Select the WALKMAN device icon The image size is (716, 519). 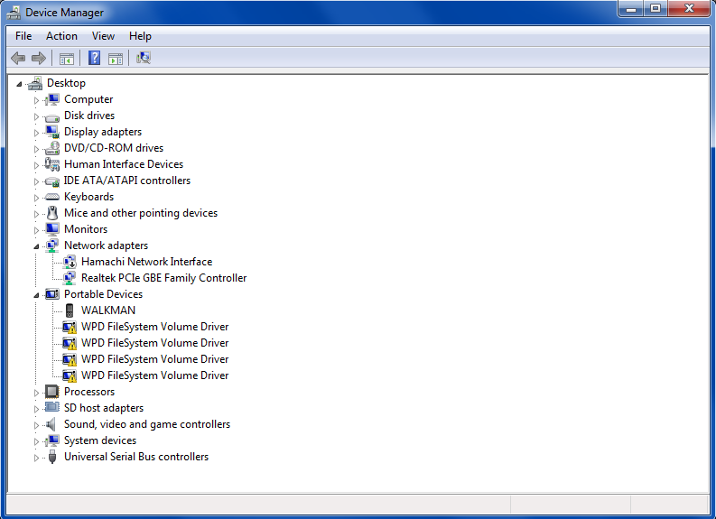tap(70, 310)
